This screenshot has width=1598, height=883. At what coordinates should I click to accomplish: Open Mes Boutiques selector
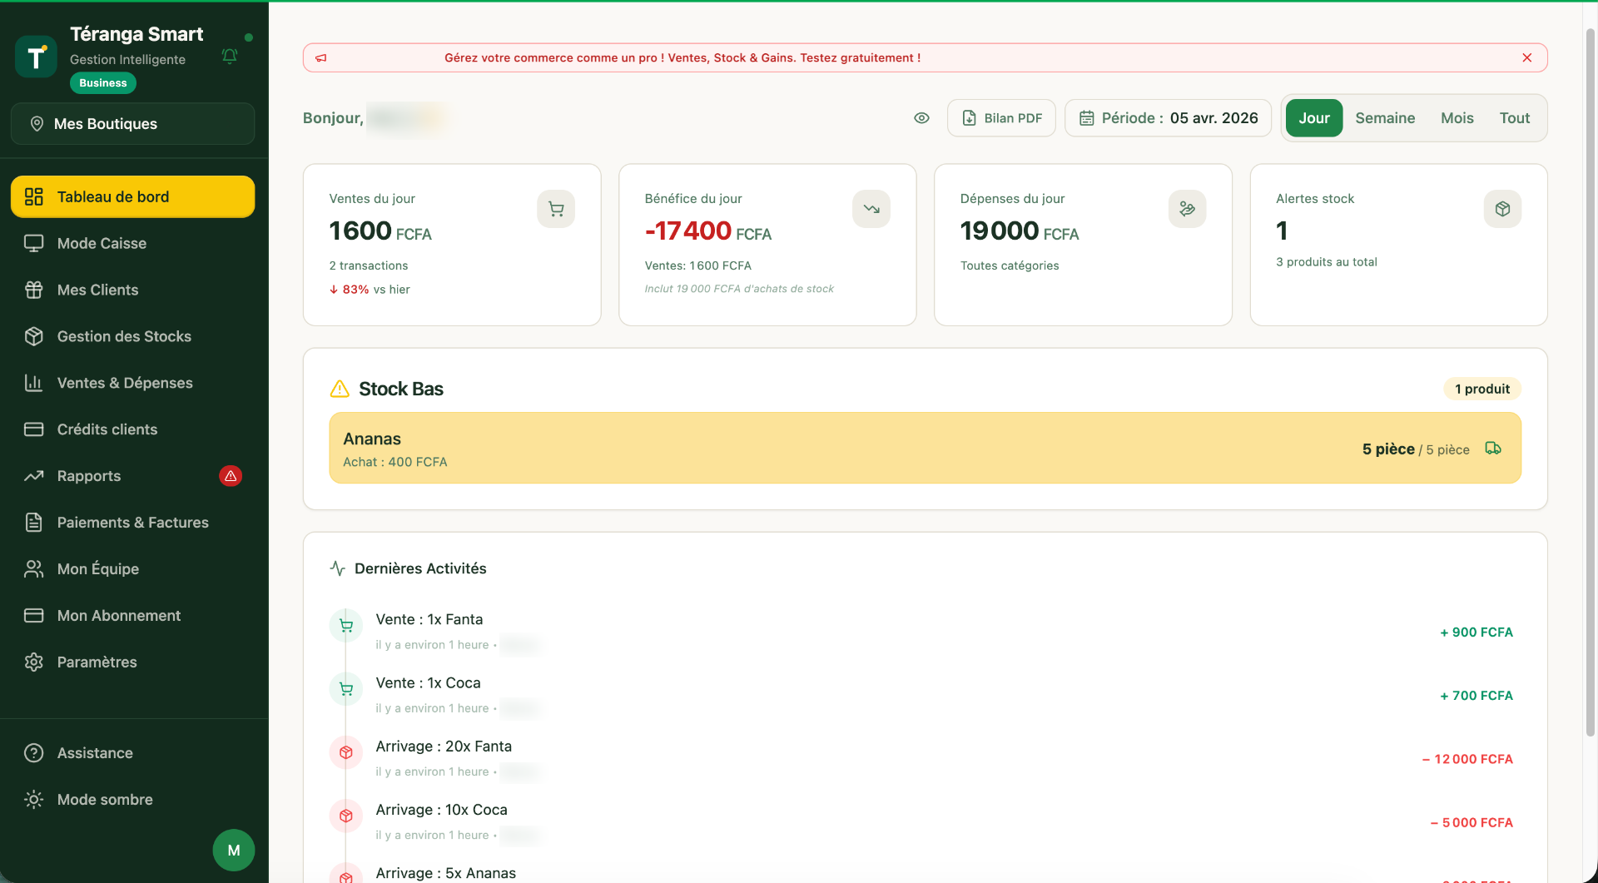(133, 124)
